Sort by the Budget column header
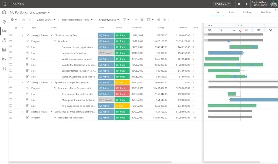This screenshot has height=164, width=278. click(x=161, y=28)
